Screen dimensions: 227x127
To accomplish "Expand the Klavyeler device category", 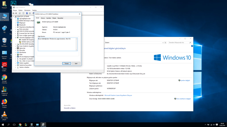I will 16,50.
